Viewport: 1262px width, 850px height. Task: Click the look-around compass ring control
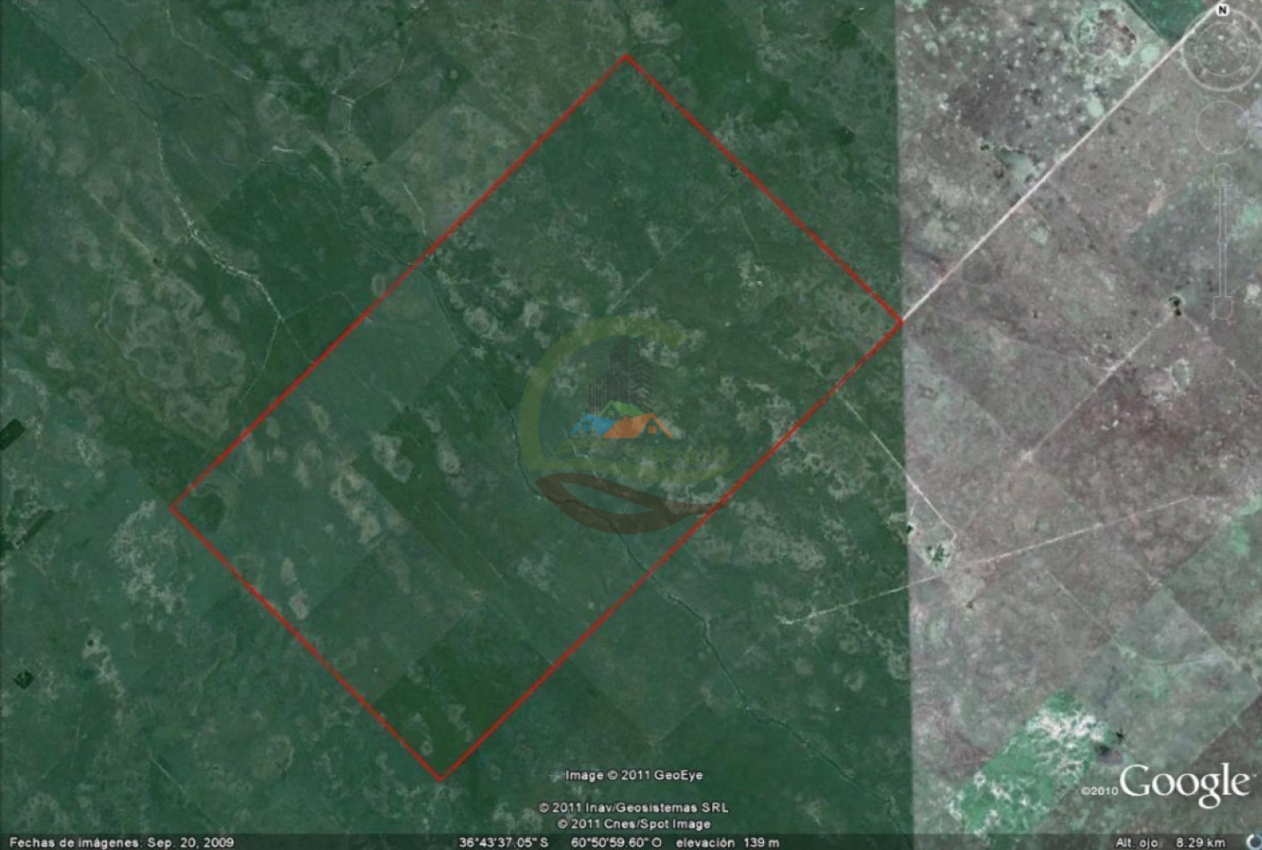(x=1222, y=50)
